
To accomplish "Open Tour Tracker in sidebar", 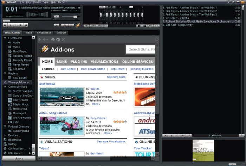I will point(20,100).
